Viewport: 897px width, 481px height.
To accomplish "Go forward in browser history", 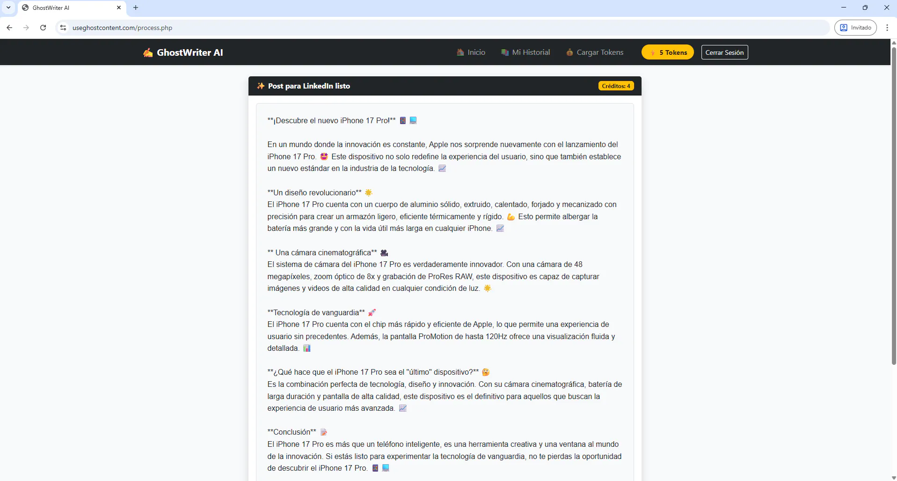I will pyautogui.click(x=26, y=28).
